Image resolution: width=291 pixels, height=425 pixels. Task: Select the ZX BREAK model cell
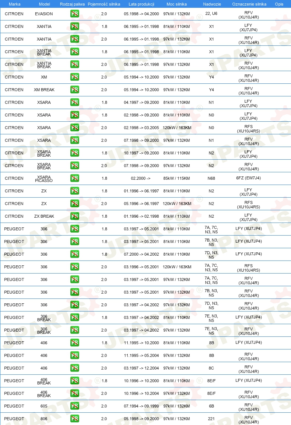pos(44,216)
